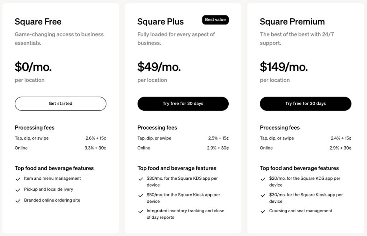
Task: Click checkmark next to Pickup and local delivery
Action: [18, 190]
